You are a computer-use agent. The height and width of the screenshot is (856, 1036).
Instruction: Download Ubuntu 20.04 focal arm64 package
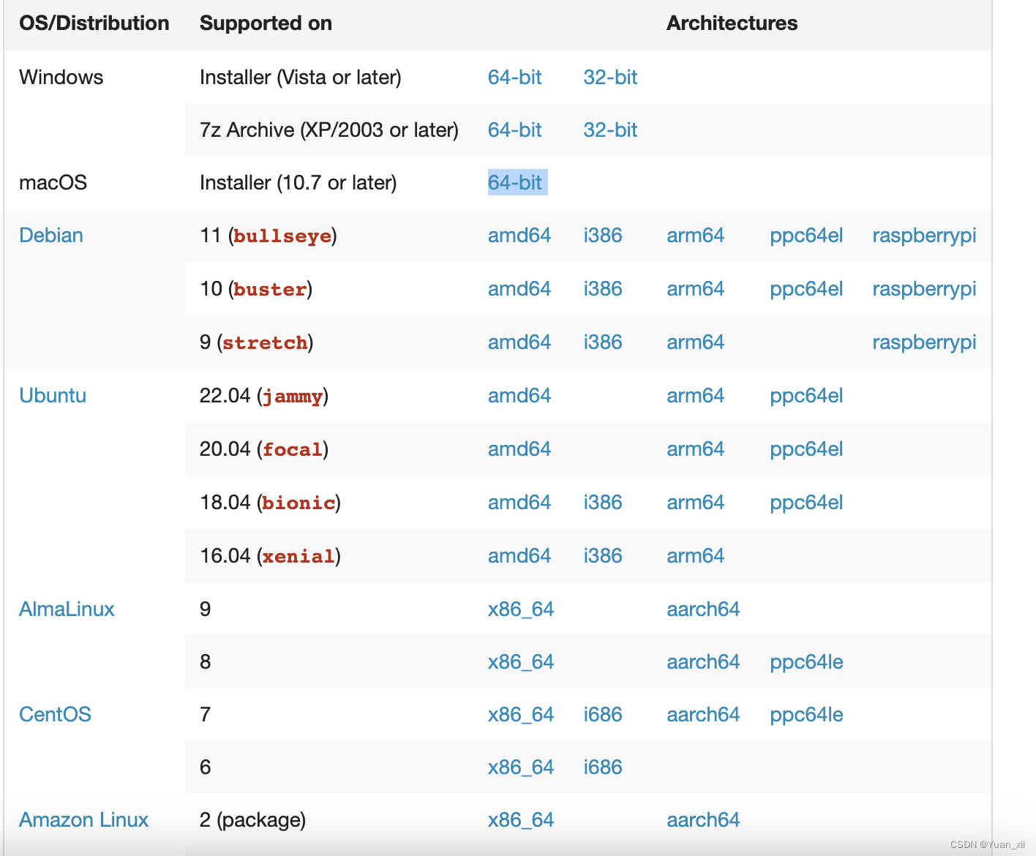pyautogui.click(x=695, y=449)
